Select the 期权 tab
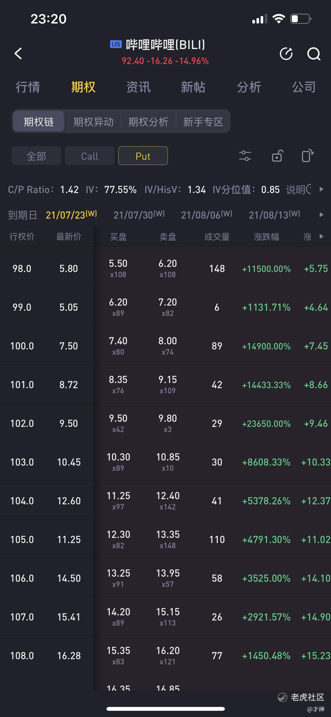The image size is (331, 717). pyautogui.click(x=83, y=87)
